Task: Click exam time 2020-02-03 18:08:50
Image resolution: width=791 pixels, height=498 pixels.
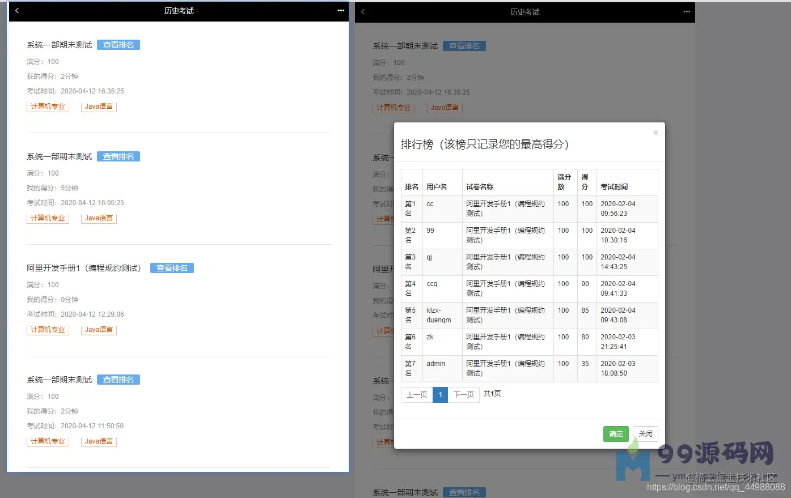Action: click(x=618, y=368)
